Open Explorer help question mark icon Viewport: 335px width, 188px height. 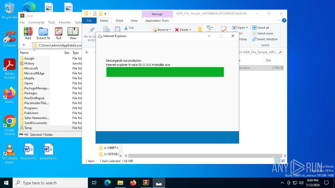point(284,20)
